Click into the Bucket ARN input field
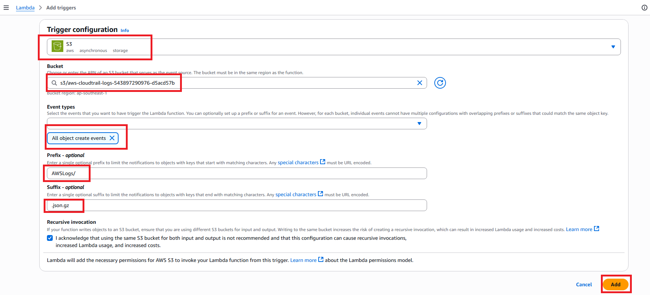 236,83
